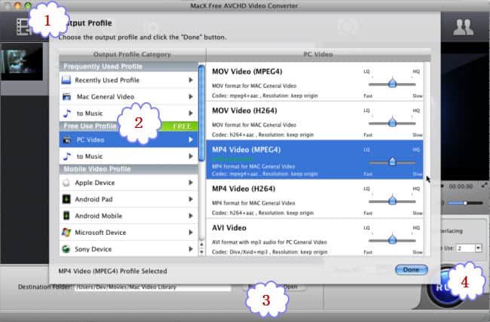Screen dimensions: 490x322
Task: Select the AVI Video profile
Action: tap(314, 238)
